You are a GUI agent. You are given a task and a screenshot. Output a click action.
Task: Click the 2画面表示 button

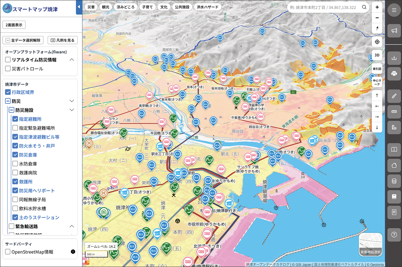tap(14, 25)
